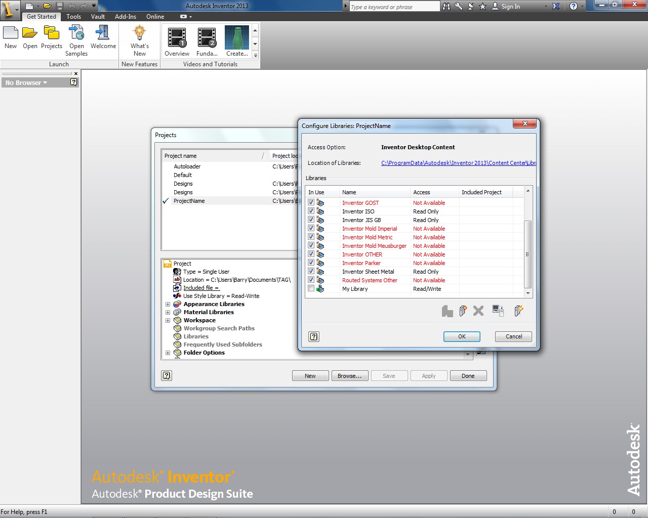Click the Open Samples icon
This screenshot has width=648, height=518.
(x=76, y=34)
